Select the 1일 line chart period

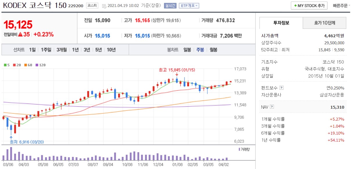point(32,50)
